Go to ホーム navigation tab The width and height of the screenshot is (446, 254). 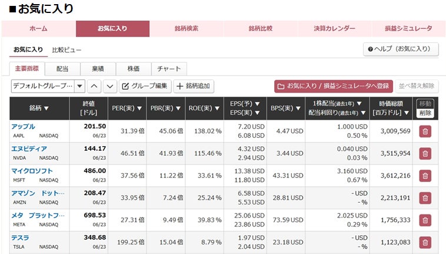(x=39, y=28)
